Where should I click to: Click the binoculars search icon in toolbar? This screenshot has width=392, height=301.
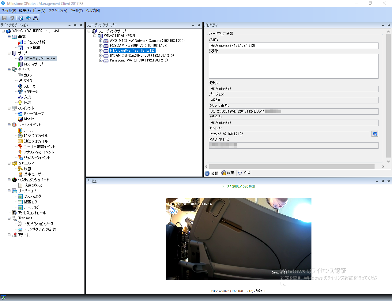[36, 18]
